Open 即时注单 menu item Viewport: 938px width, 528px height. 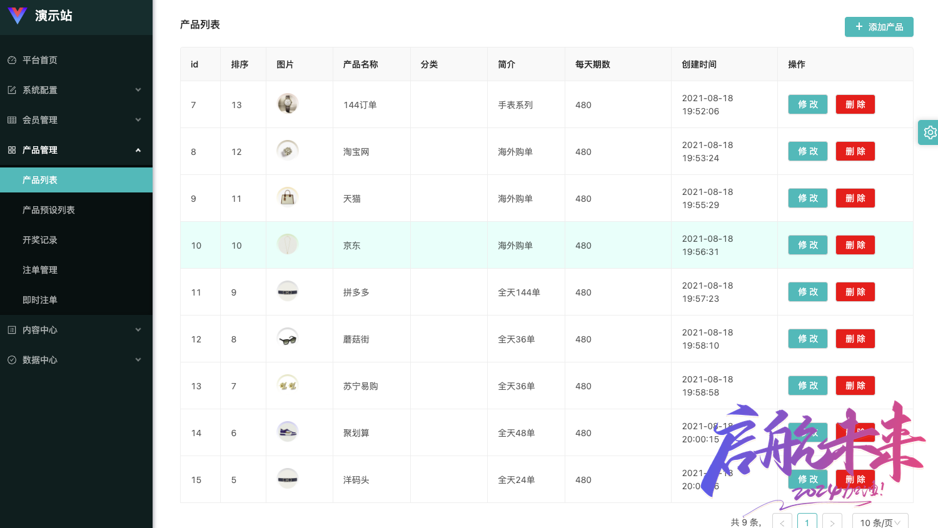pos(76,300)
